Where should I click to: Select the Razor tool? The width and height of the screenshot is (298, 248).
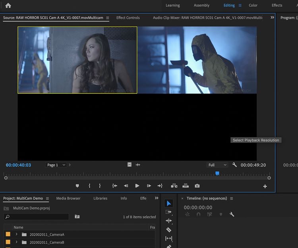pos(168,230)
